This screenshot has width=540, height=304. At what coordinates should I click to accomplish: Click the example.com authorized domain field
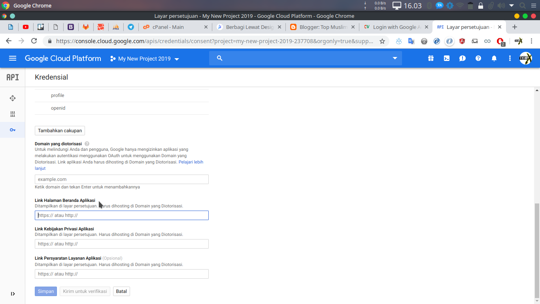[121, 179]
